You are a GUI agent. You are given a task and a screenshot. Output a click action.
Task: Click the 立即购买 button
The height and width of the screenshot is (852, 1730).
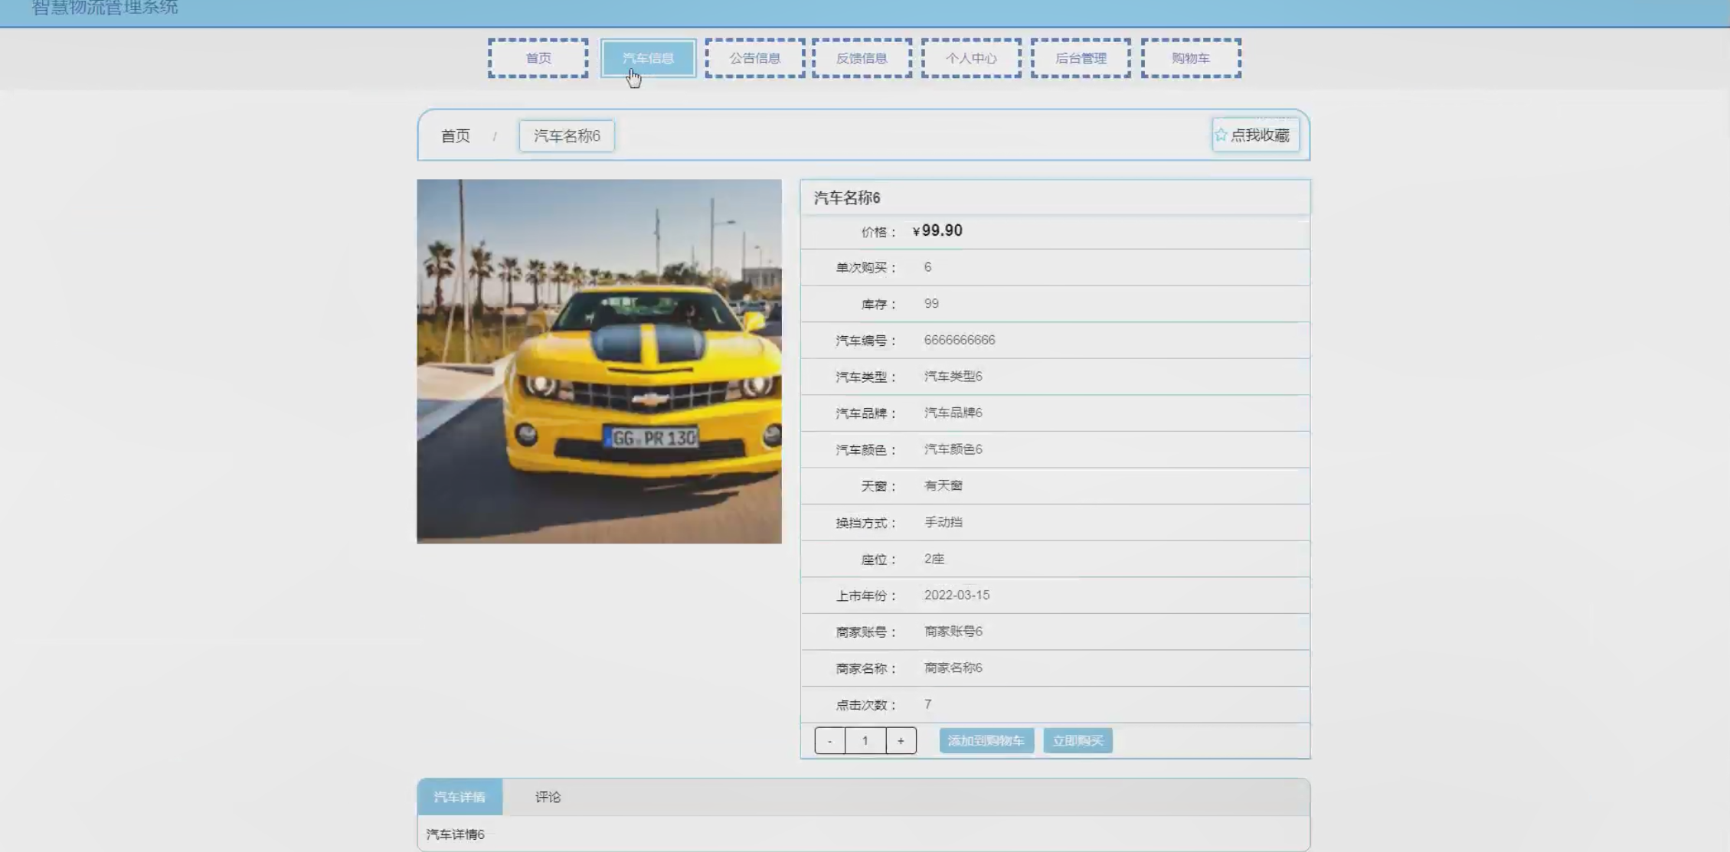click(1078, 741)
